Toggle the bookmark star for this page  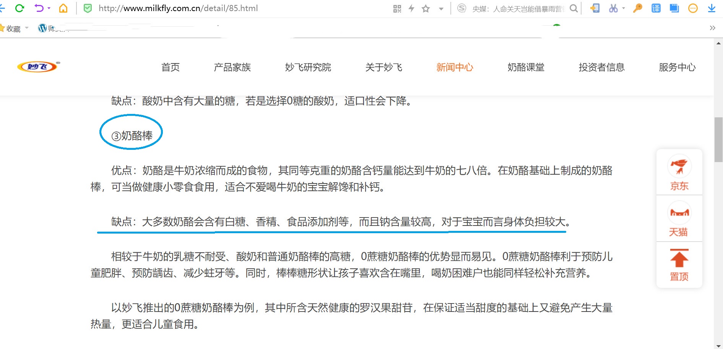tap(425, 8)
